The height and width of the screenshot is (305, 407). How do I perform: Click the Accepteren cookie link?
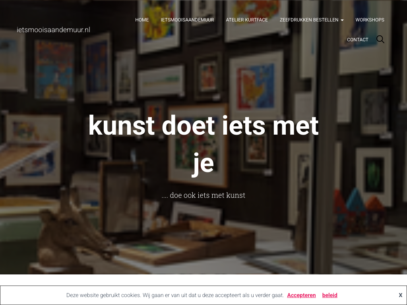pos(301,295)
